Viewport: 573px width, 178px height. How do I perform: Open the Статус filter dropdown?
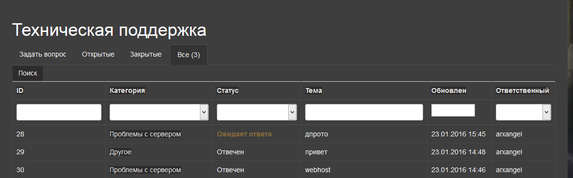257,112
